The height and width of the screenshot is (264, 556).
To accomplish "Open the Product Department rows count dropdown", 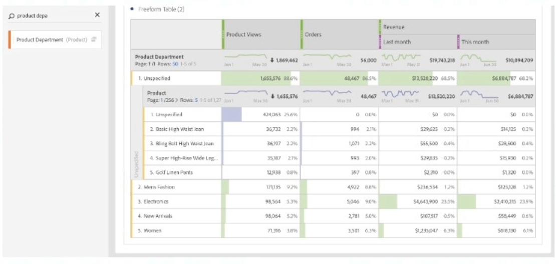I will tap(175, 64).
